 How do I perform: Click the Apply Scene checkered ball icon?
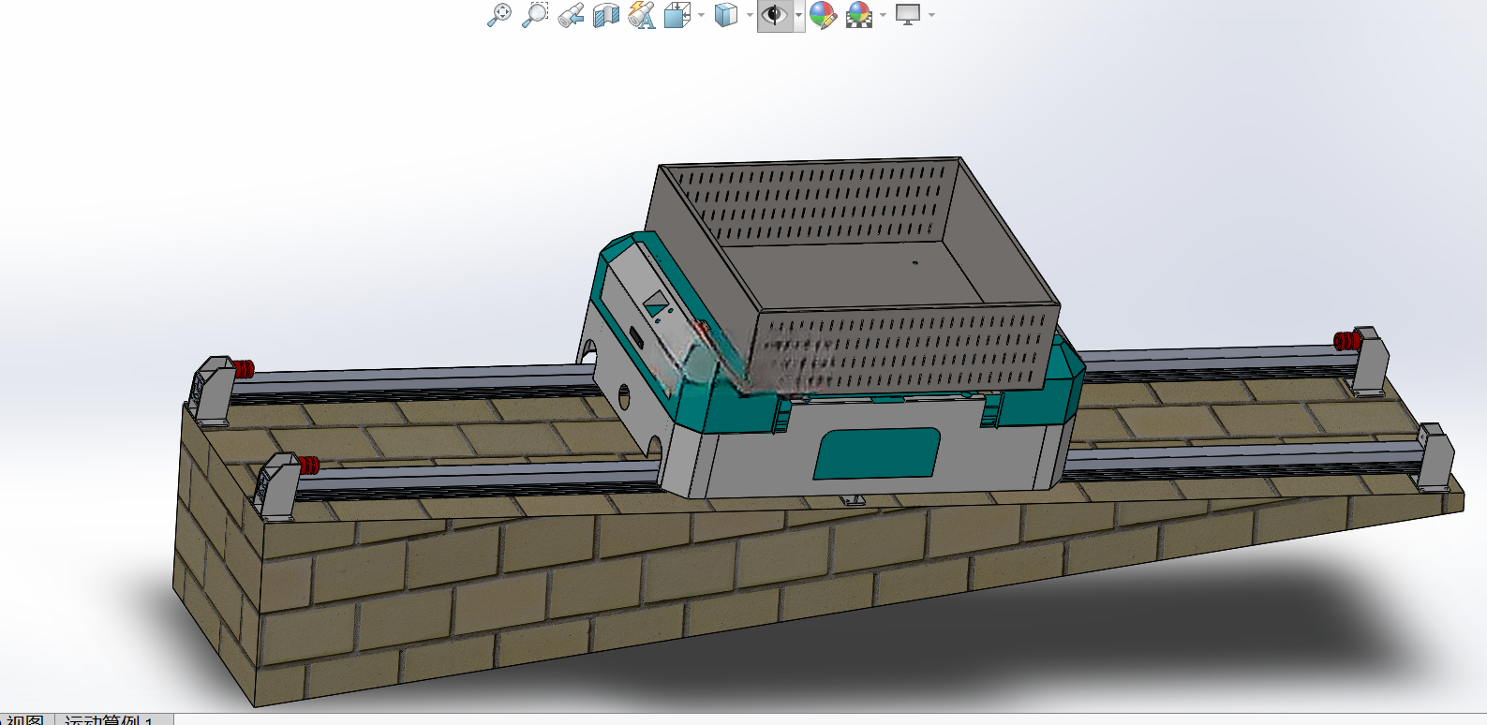858,14
